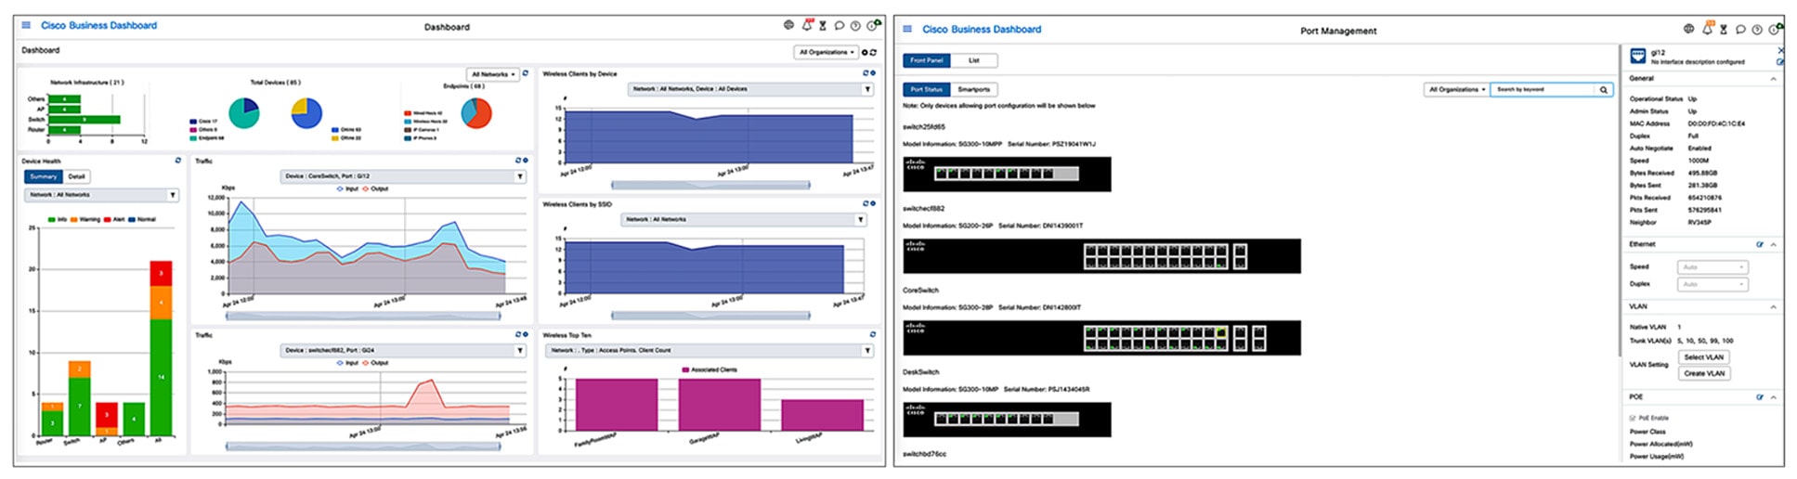The width and height of the screenshot is (1797, 479).
Task: Open CoreSwitch port Gi12 traffic filter dropdown
Action: (x=403, y=175)
